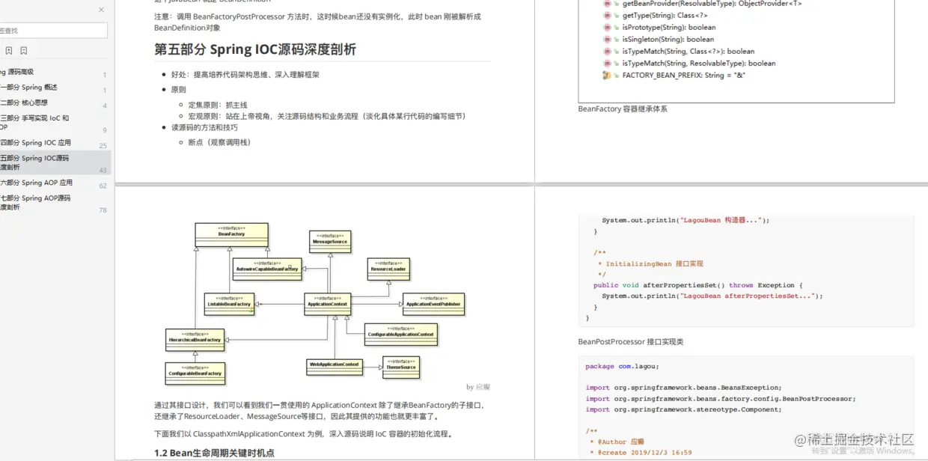Click the first bookmark icon below search
928x461 pixels.
(9, 51)
